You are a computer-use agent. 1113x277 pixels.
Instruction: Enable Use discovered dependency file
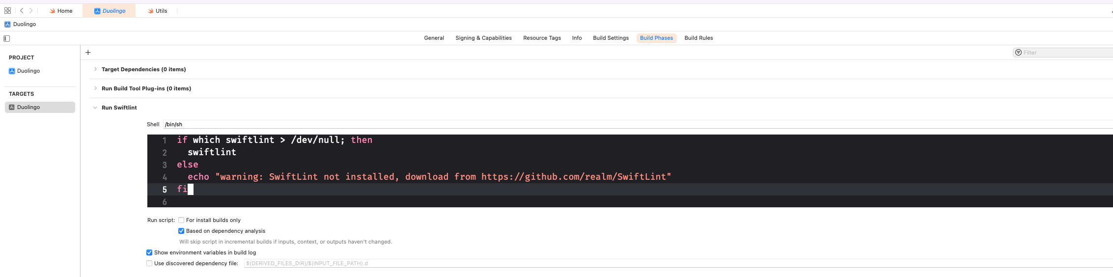[x=149, y=263]
